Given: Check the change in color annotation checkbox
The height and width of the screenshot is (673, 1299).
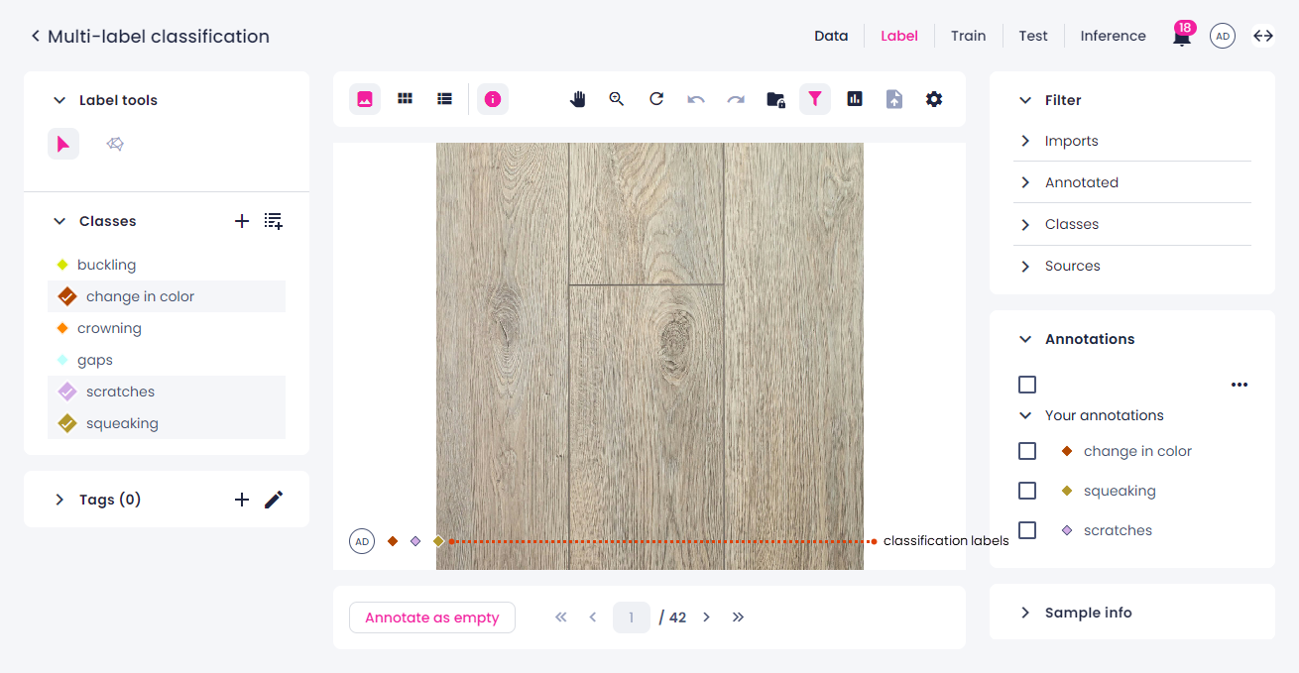Looking at the screenshot, I should [x=1027, y=451].
